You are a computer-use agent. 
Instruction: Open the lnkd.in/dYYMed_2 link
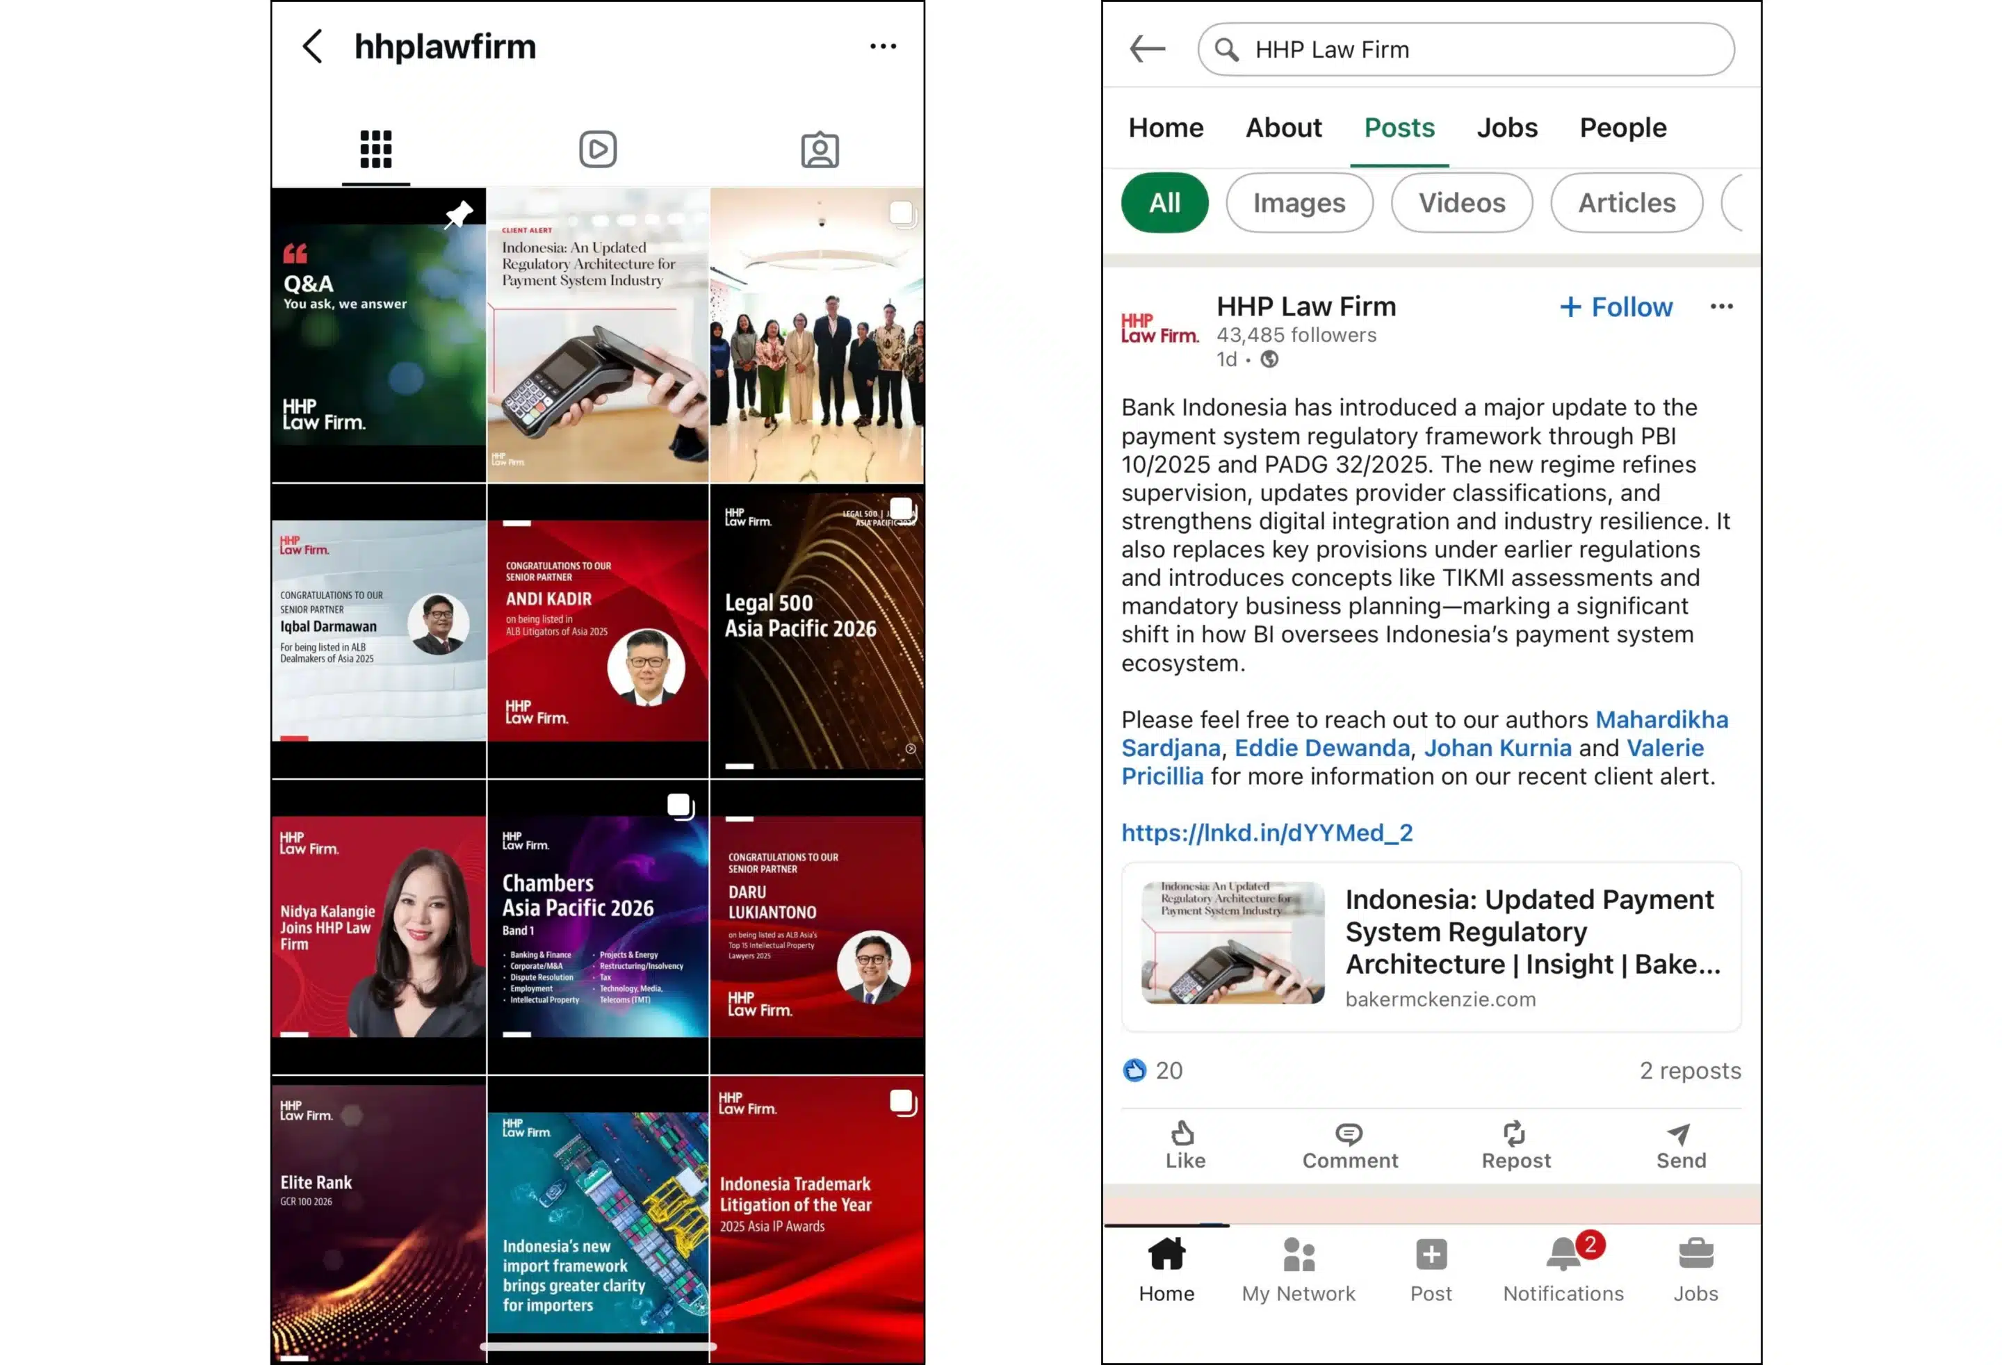pyautogui.click(x=1267, y=833)
